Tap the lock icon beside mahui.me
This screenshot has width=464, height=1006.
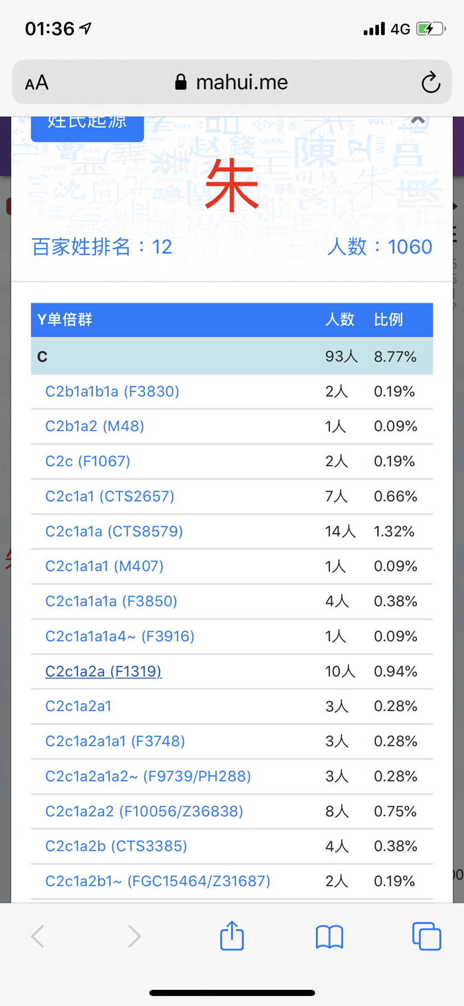(180, 82)
